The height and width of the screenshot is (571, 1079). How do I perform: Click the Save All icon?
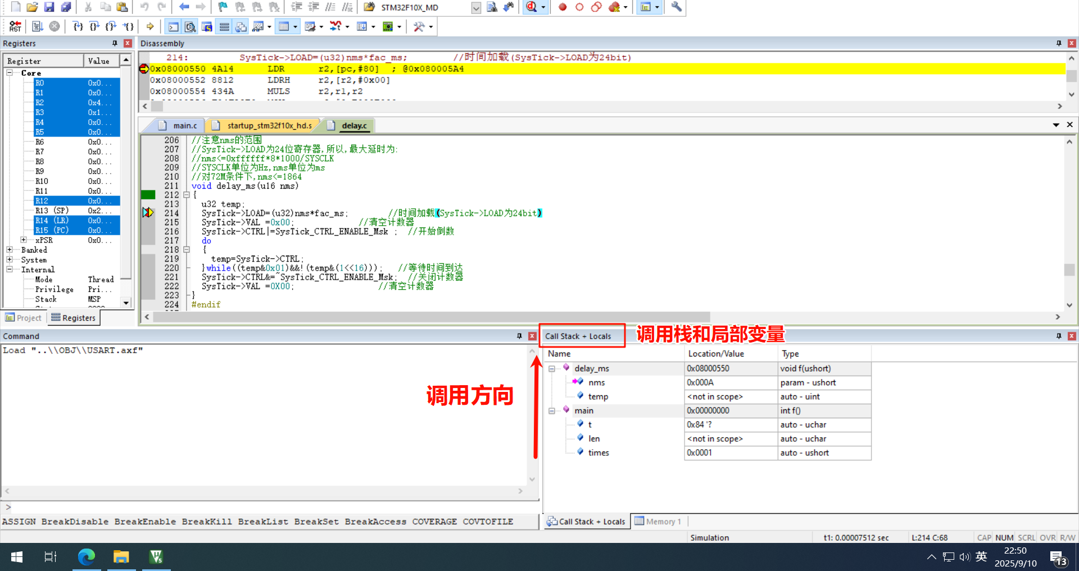click(x=66, y=7)
